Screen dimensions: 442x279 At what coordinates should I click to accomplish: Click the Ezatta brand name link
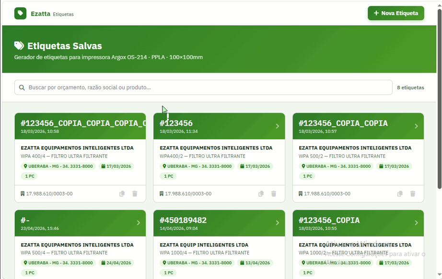point(41,14)
